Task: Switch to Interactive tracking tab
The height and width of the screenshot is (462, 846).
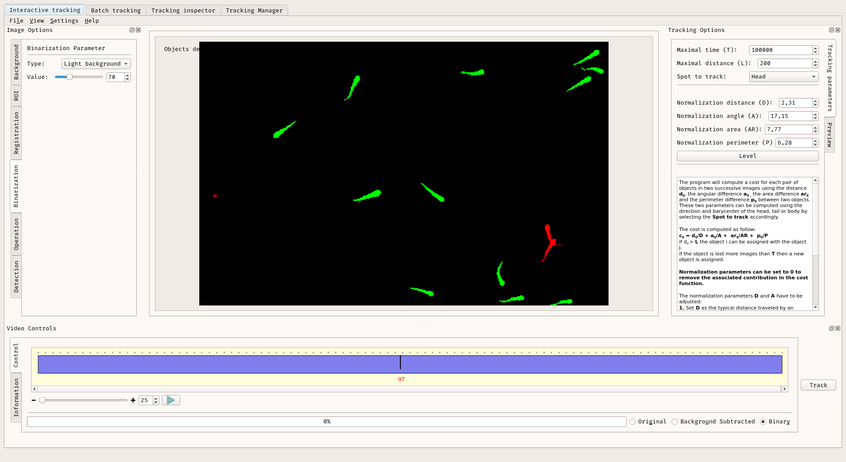Action: 45,10
